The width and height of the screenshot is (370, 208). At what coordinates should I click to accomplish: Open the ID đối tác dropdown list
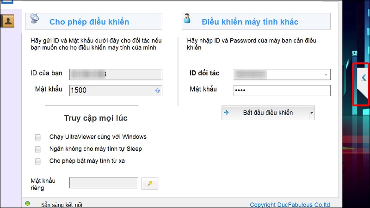point(326,75)
